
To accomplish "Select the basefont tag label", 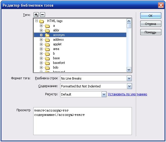I will click(59, 63).
